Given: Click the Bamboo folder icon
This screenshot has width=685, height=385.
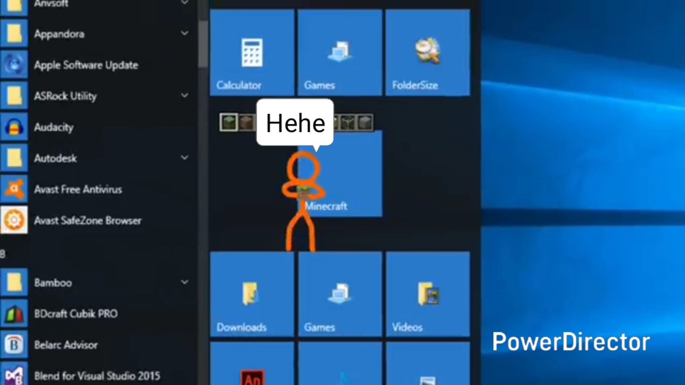Looking at the screenshot, I should coord(14,282).
